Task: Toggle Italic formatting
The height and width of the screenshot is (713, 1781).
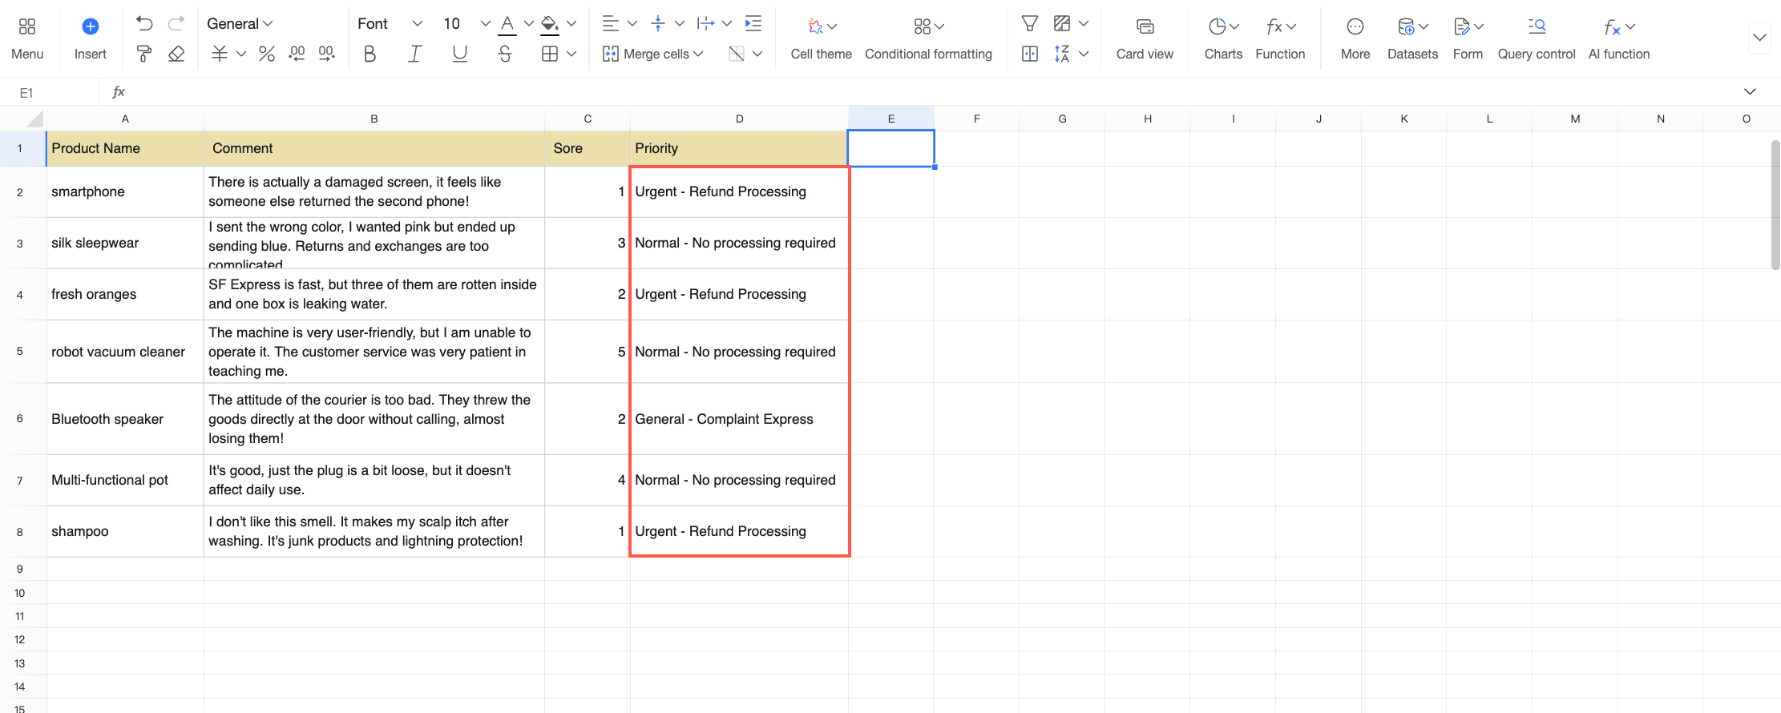Action: pos(414,54)
